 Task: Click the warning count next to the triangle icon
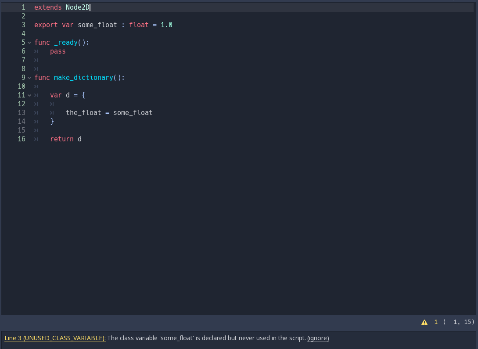435,322
